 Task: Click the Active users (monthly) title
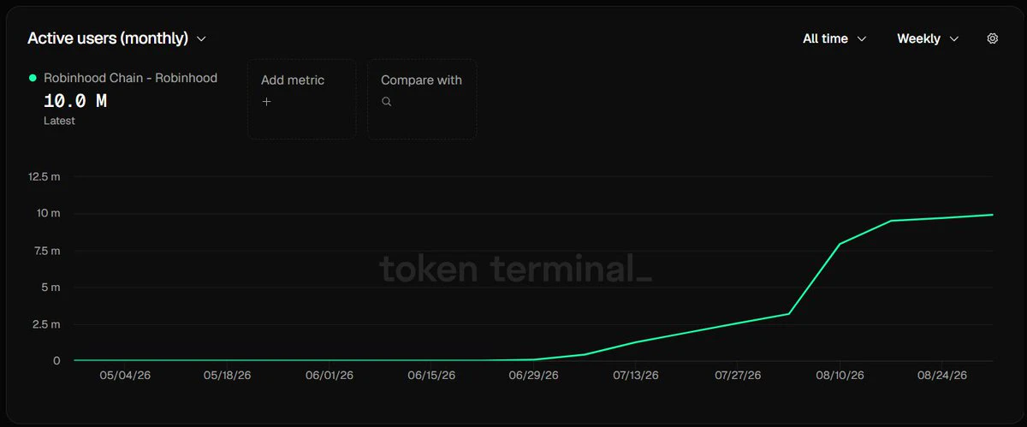pos(108,39)
